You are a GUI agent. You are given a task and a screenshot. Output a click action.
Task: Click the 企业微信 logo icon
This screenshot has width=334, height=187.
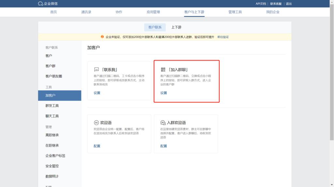(40, 4)
